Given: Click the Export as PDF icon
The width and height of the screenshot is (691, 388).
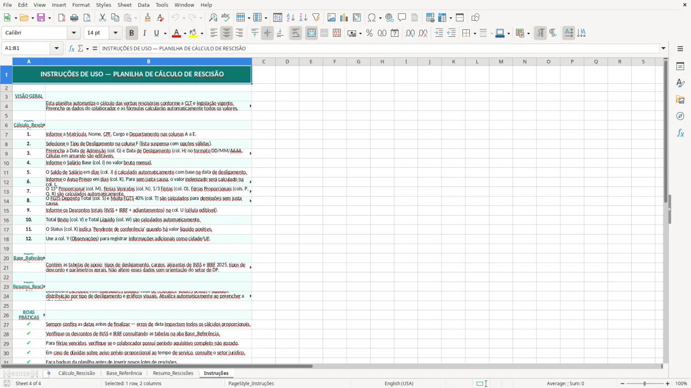Looking at the screenshot, I should (x=62, y=18).
